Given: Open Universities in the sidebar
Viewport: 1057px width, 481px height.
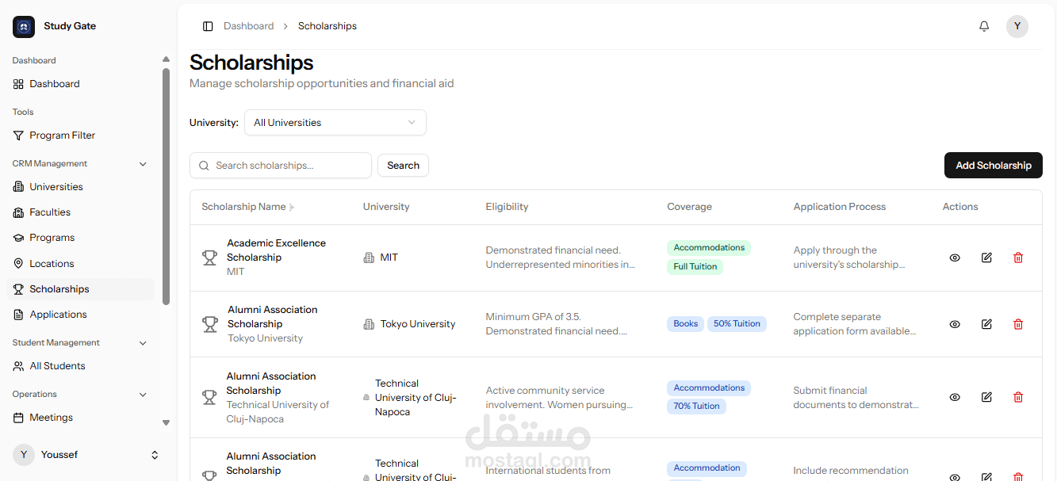Looking at the screenshot, I should point(56,187).
